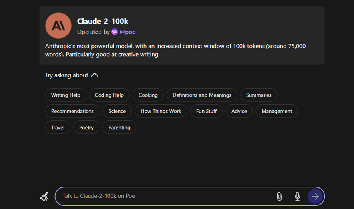Click the Poe bot icon beside @poe
Screen dimensions: 354x209
[x=115, y=32]
